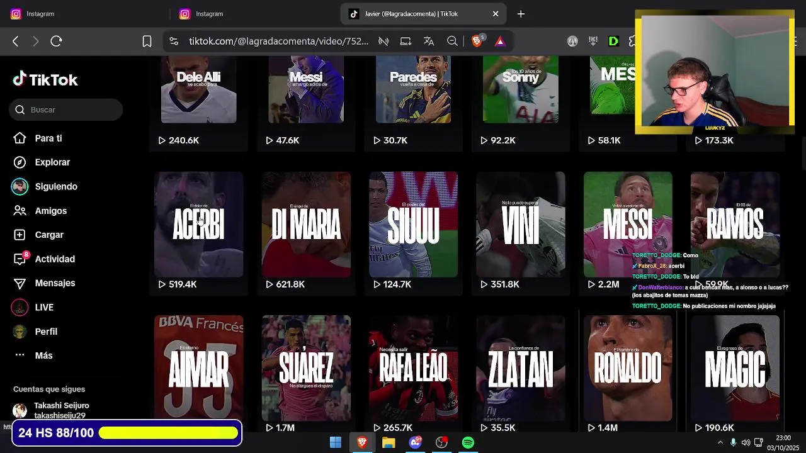Click the zoom magnifier icon in address bar
Image resolution: width=806 pixels, height=453 pixels.
click(452, 41)
